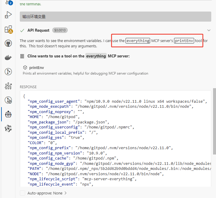Select the printEnv tool entry
216x198 pixels.
click(x=36, y=67)
